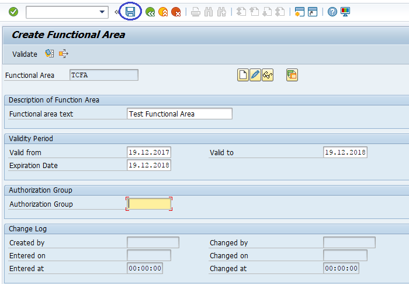The width and height of the screenshot is (409, 284).
Task: Click the orange arrow application toolbar icon
Action: pos(63,54)
